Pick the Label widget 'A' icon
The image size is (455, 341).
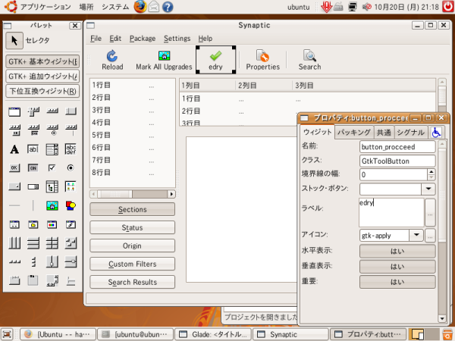[x=14, y=149]
